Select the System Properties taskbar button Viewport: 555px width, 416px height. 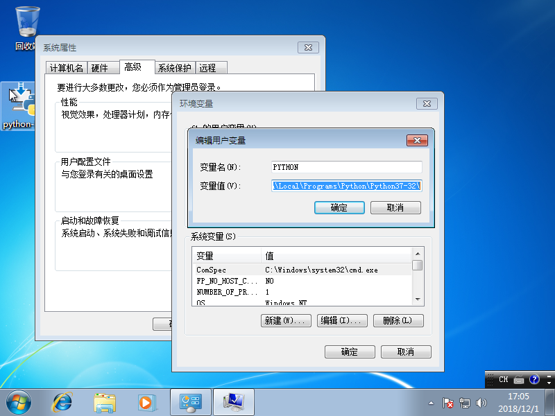click(x=234, y=403)
